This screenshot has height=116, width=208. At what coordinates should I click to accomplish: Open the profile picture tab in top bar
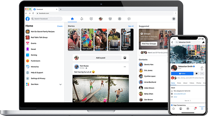101,19
